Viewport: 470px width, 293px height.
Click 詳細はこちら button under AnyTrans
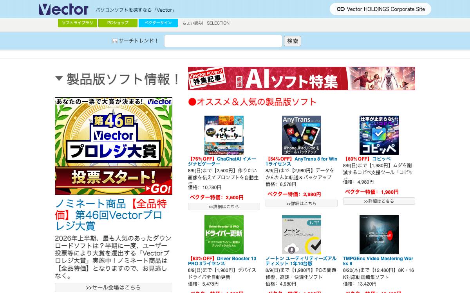[302, 204]
